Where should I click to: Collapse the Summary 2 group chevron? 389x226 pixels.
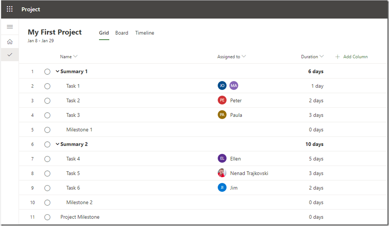pos(58,144)
